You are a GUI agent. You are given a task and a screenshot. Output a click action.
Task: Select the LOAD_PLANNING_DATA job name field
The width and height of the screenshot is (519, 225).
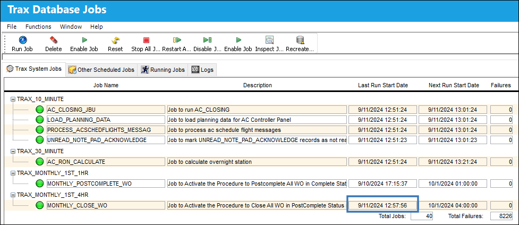(106, 120)
